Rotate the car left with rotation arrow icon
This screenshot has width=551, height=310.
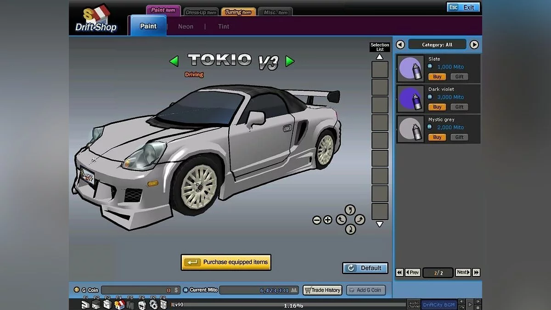340,220
